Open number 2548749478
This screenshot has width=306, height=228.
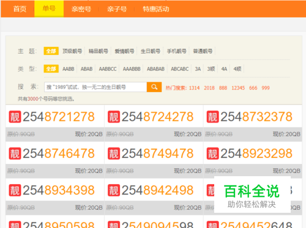pos(157,154)
